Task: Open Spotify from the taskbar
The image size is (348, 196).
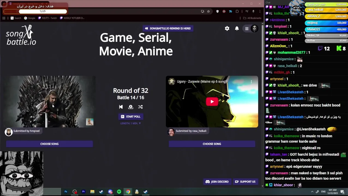Action: 119,192
